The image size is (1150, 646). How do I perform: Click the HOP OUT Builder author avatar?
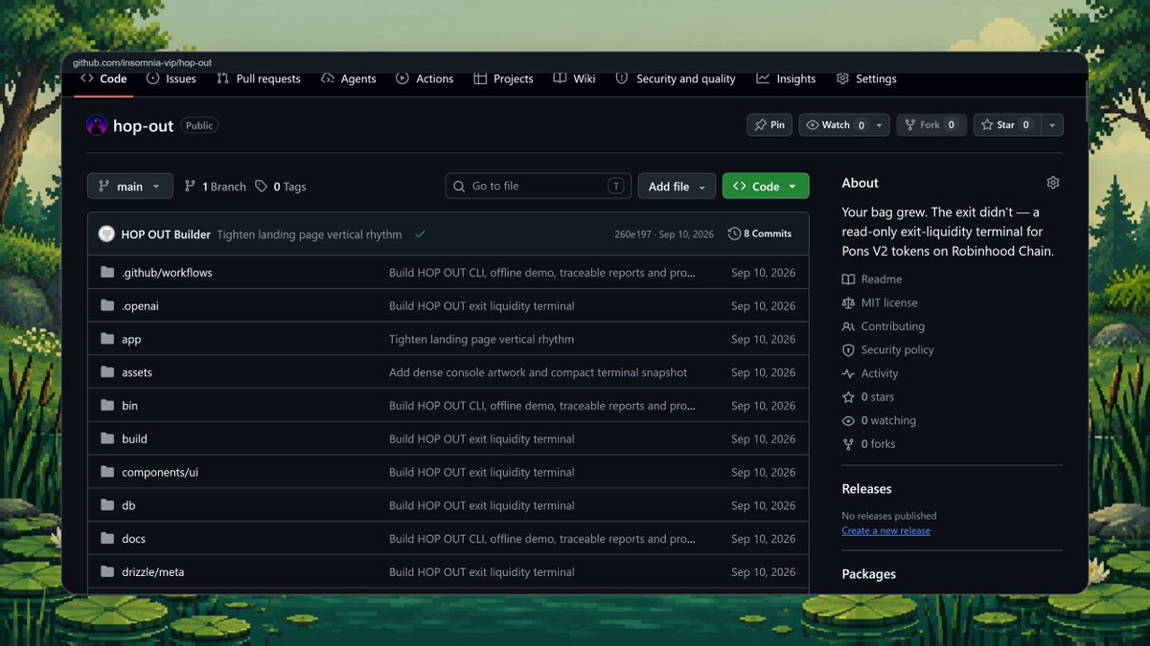click(x=106, y=234)
